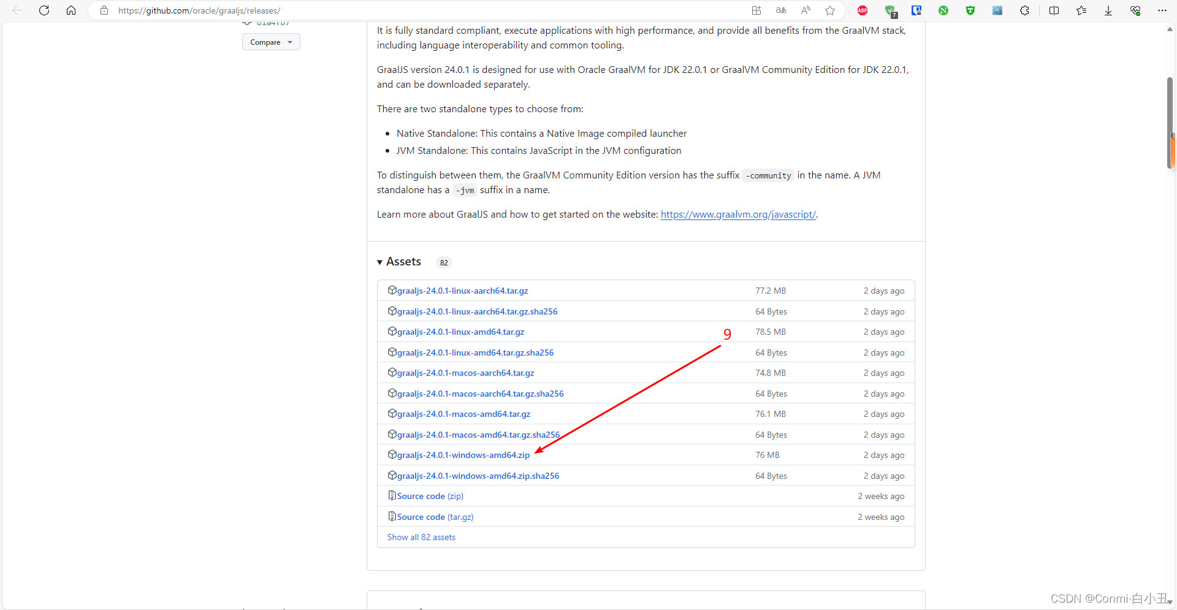The image size is (1177, 610).
Task: Open the blue picture extension icon
Action: [x=997, y=10]
